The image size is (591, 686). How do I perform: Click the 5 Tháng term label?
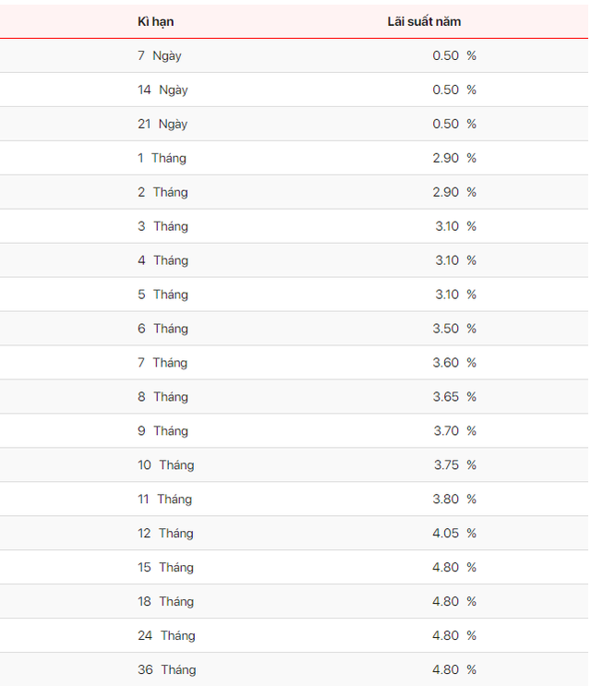[163, 295]
